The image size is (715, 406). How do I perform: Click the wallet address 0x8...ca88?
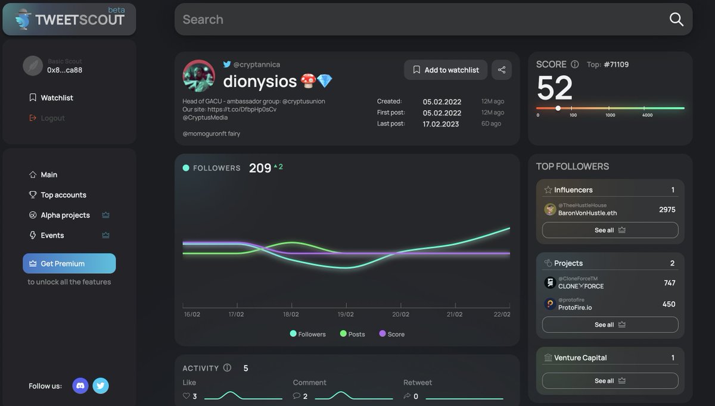coord(65,70)
